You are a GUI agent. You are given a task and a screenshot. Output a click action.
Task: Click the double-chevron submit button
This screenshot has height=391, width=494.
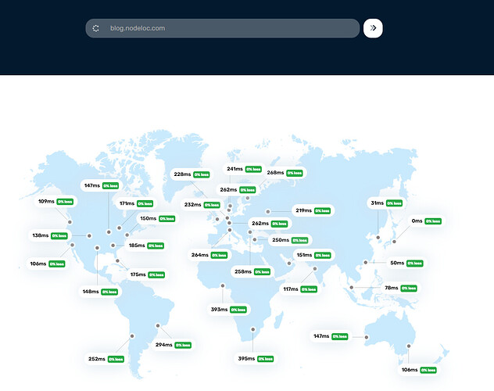tap(373, 28)
